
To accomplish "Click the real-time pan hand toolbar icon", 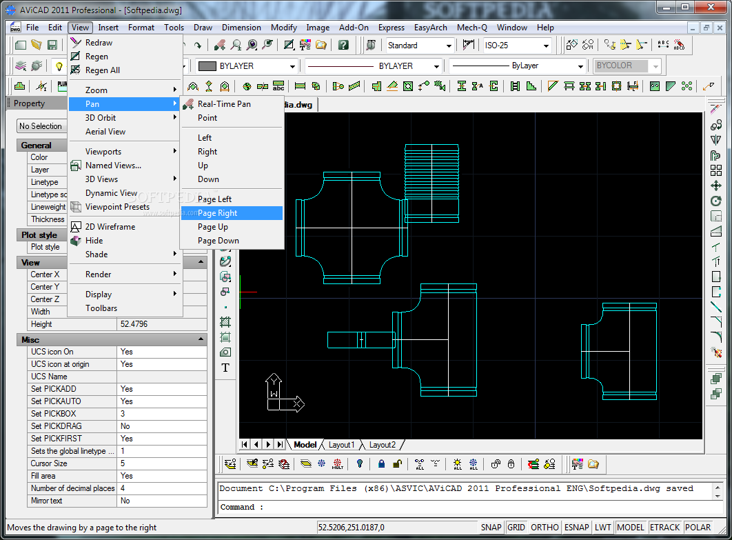I will tap(219, 45).
